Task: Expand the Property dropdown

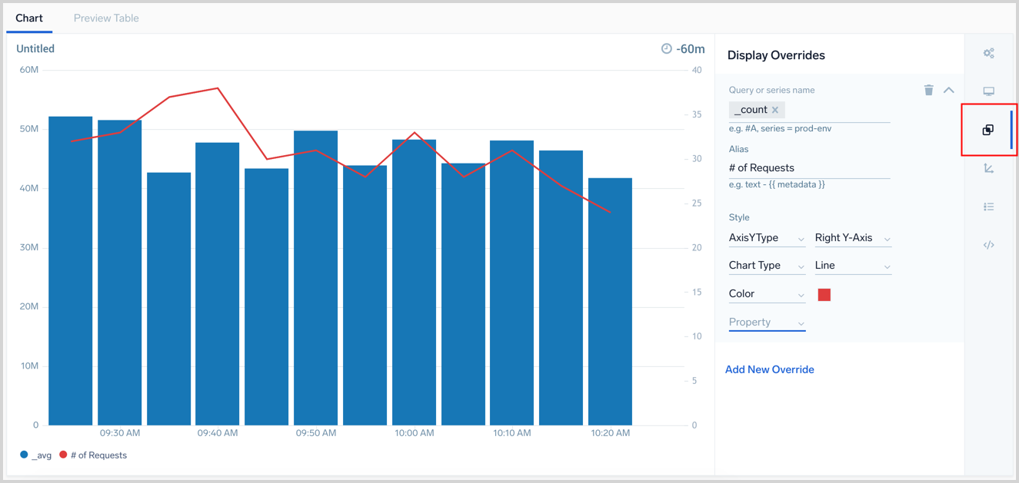Action: [767, 323]
